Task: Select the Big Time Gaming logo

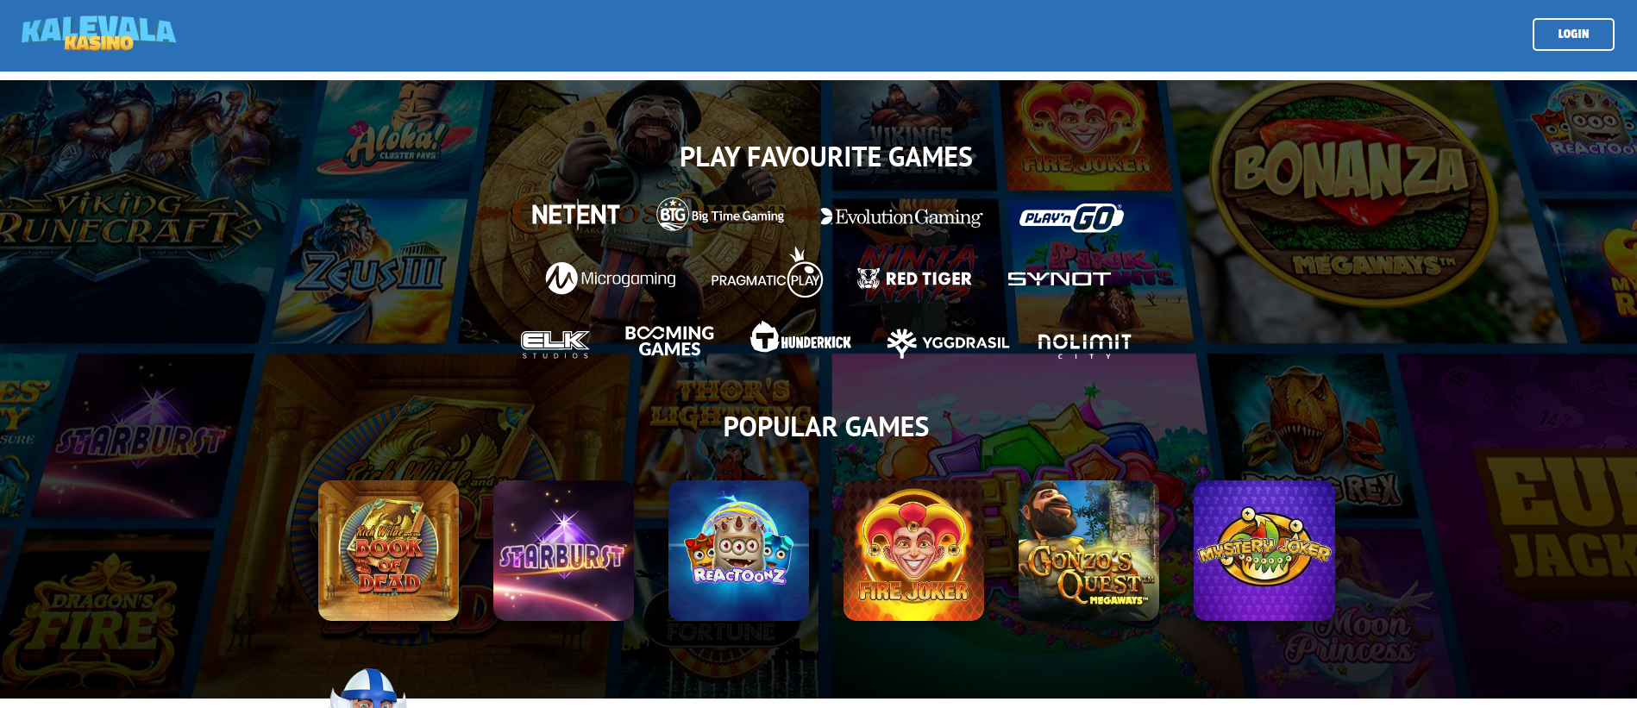Action: pyautogui.click(x=720, y=215)
